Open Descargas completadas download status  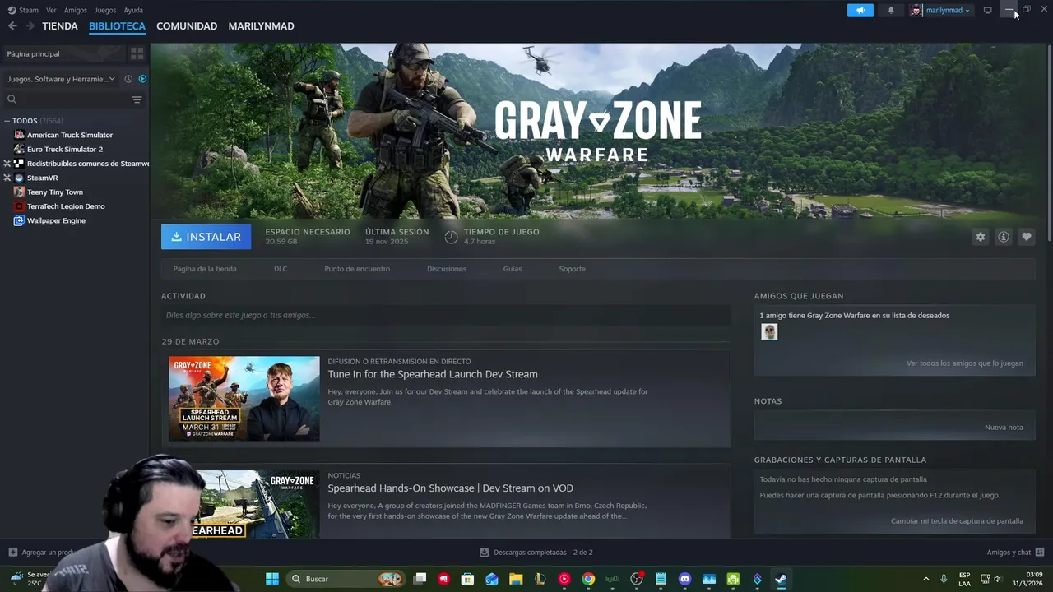click(x=536, y=553)
